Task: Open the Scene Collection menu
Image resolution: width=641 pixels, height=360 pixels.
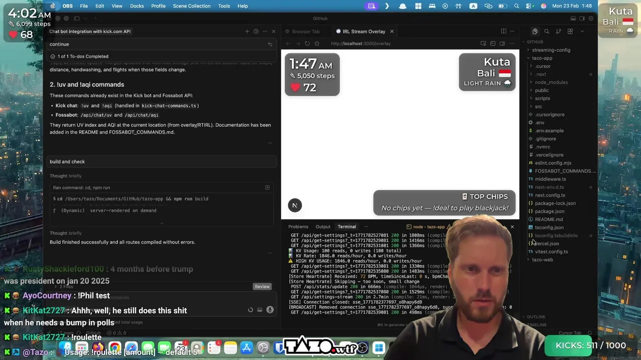Action: (191, 6)
